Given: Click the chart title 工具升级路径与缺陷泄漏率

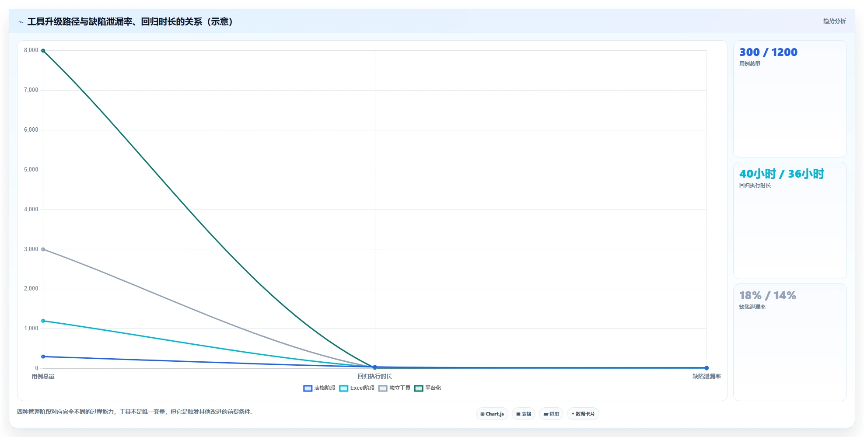Looking at the screenshot, I should (130, 22).
